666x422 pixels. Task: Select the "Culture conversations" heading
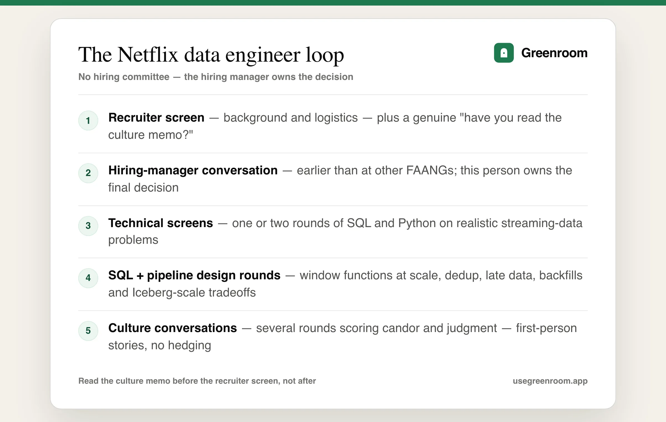172,328
